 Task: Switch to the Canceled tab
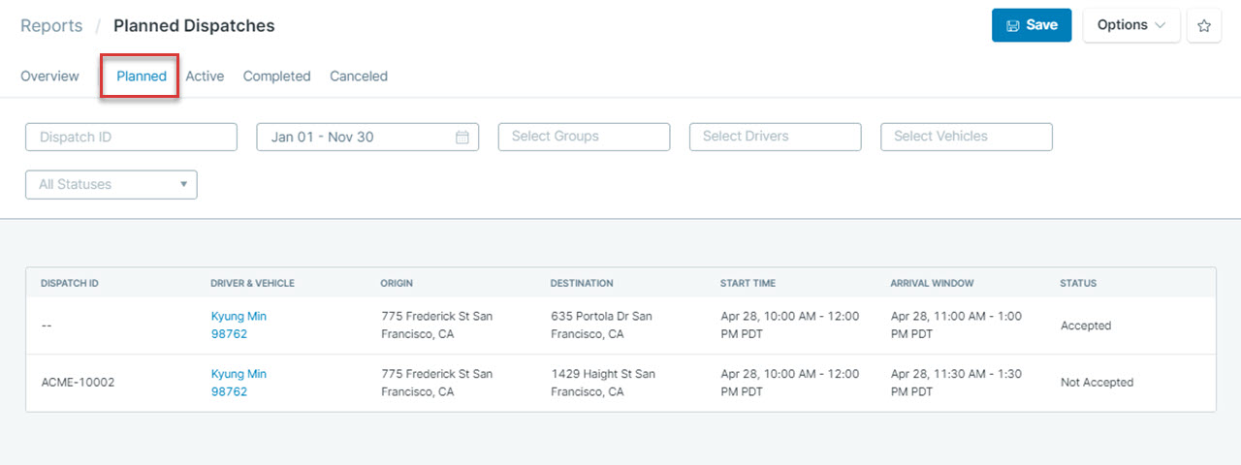pos(359,77)
